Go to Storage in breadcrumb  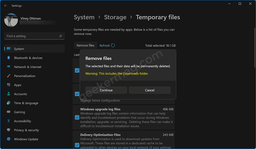pos(115,17)
